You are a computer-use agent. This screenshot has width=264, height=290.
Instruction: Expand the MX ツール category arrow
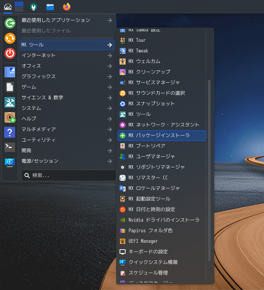pyautogui.click(x=110, y=45)
